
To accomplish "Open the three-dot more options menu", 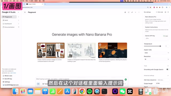I will tap(139, 12).
